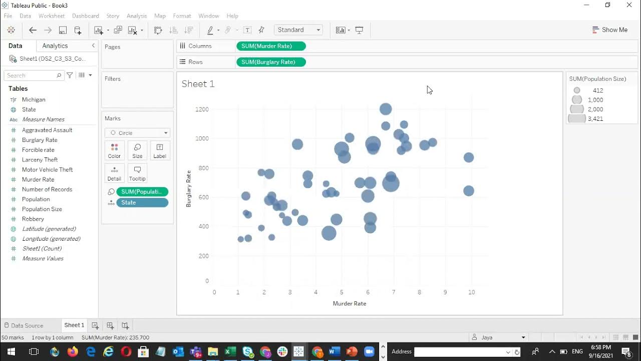Sort ascending toolbar icon
641x361 pixels.
pos(173,30)
